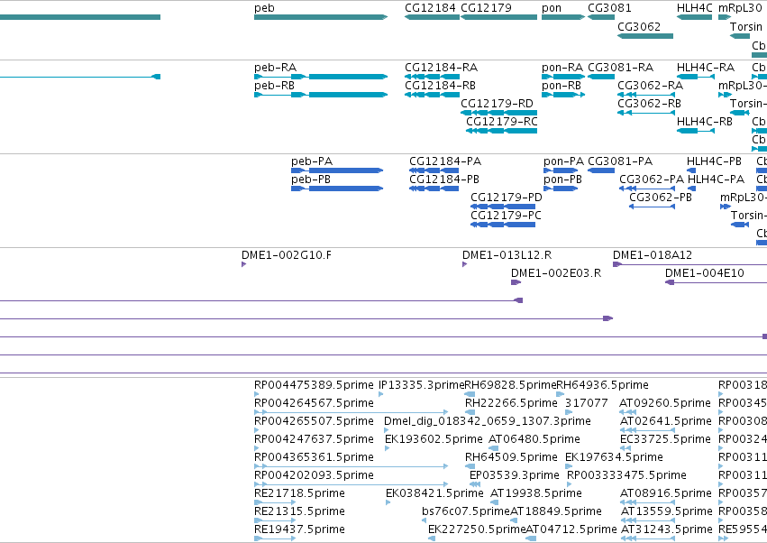This screenshot has height=543, width=767.
Task: Select protein CG12179-PC
Action: point(503,225)
